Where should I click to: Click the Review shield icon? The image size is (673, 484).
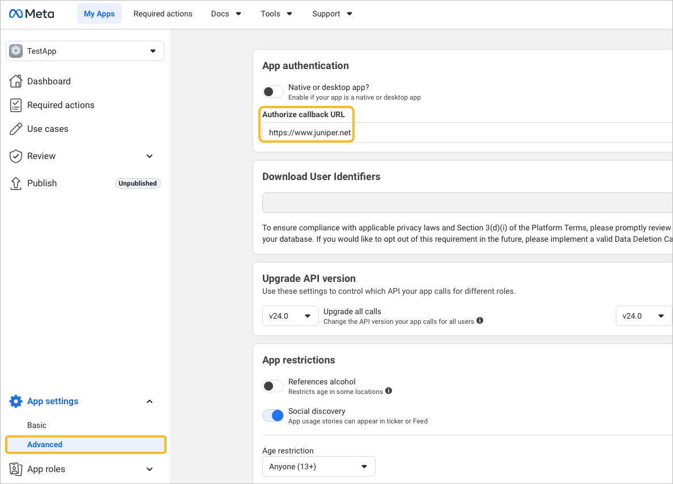click(16, 156)
